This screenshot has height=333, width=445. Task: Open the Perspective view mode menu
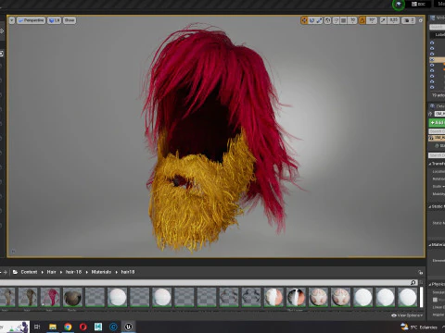[31, 20]
